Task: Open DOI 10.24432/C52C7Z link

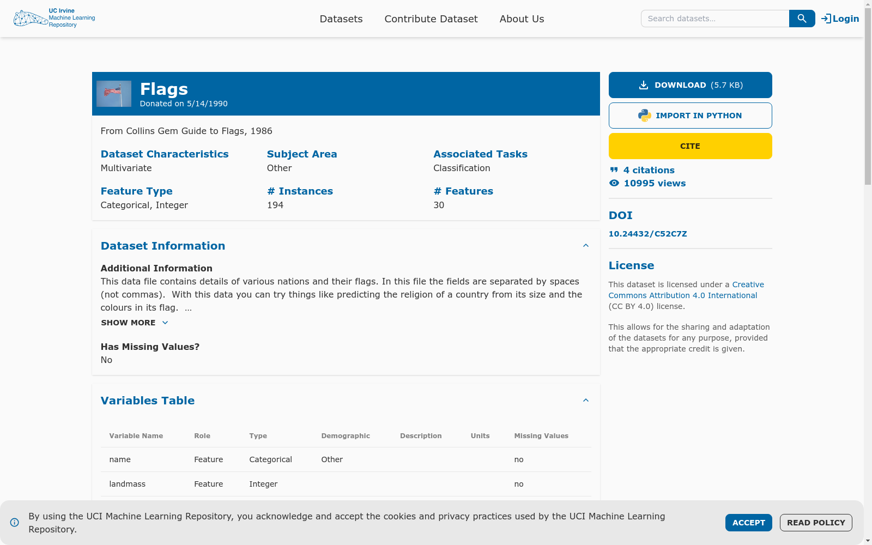Action: pyautogui.click(x=647, y=234)
